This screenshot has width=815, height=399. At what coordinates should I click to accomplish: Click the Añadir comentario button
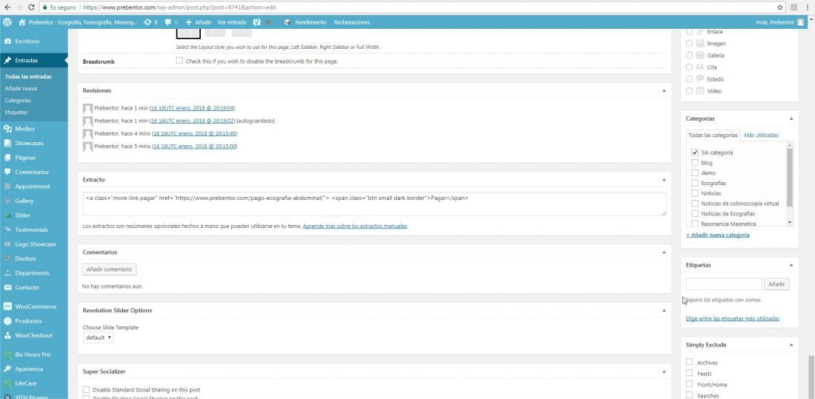(x=109, y=269)
